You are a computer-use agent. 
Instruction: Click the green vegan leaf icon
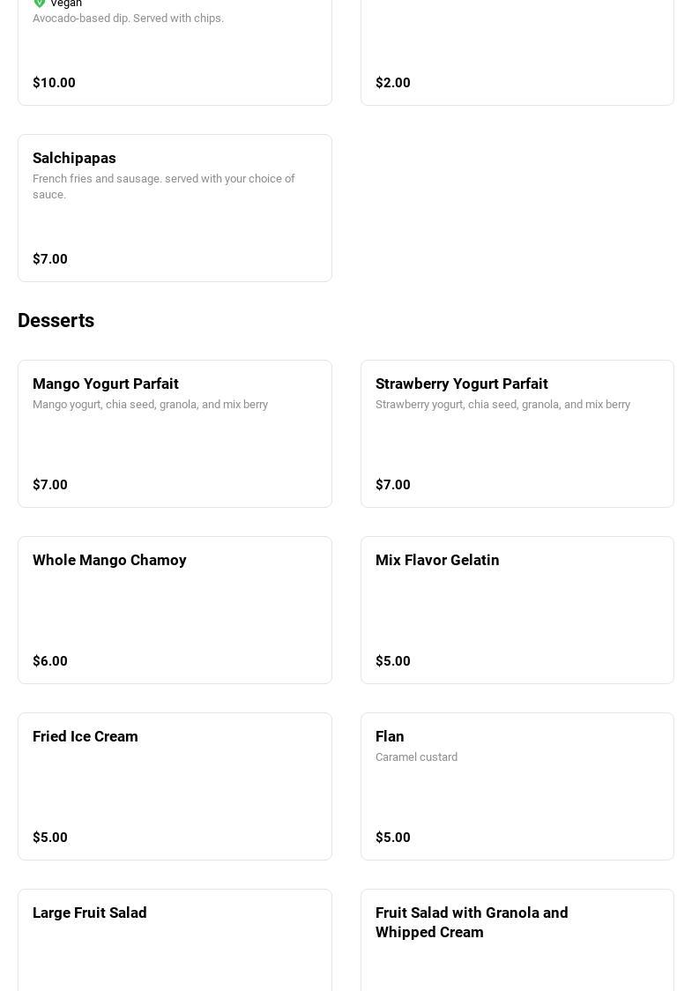tap(40, 4)
